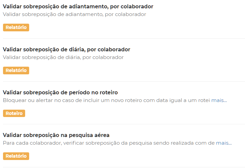The height and width of the screenshot is (168, 245).
Task: Click the Roteiro tag badge
Action: [x=14, y=113]
